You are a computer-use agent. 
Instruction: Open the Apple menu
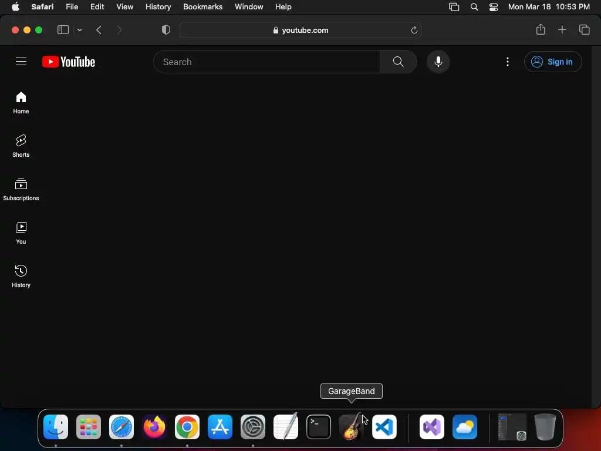coord(15,6)
